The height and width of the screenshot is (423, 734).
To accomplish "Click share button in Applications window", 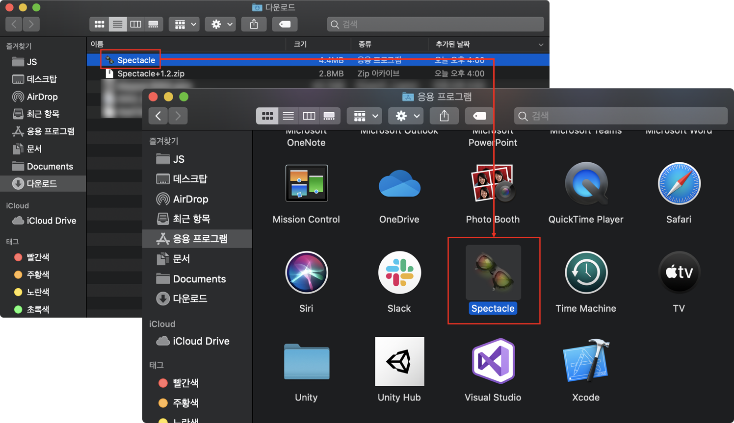I will (x=444, y=116).
